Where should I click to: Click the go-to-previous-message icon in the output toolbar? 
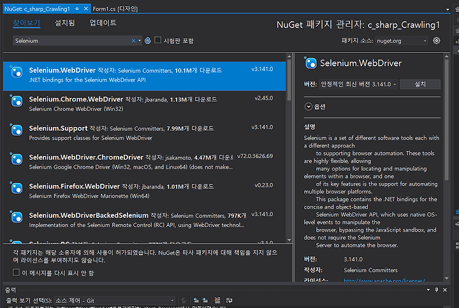point(196,300)
